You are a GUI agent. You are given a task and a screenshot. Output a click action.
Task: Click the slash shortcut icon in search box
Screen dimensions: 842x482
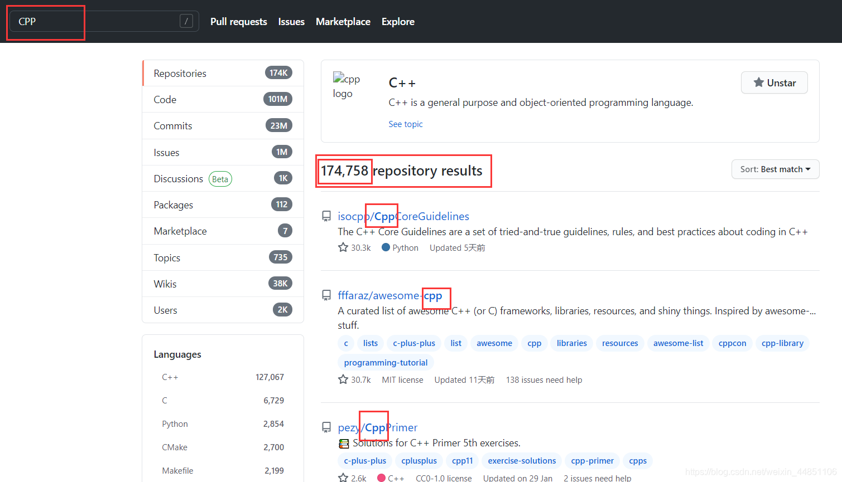pyautogui.click(x=186, y=21)
